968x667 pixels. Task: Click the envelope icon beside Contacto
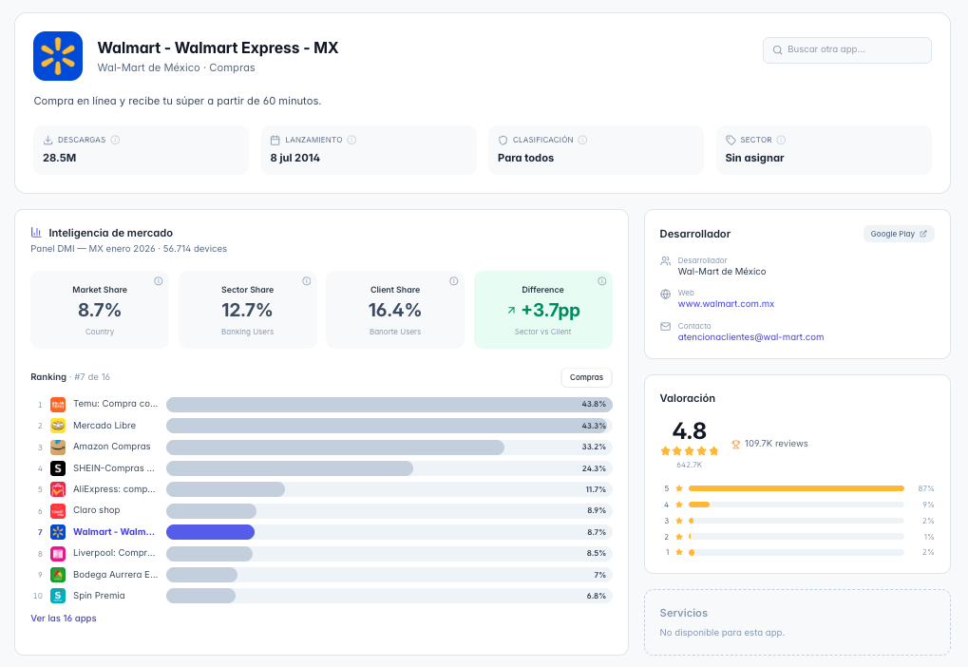666,326
